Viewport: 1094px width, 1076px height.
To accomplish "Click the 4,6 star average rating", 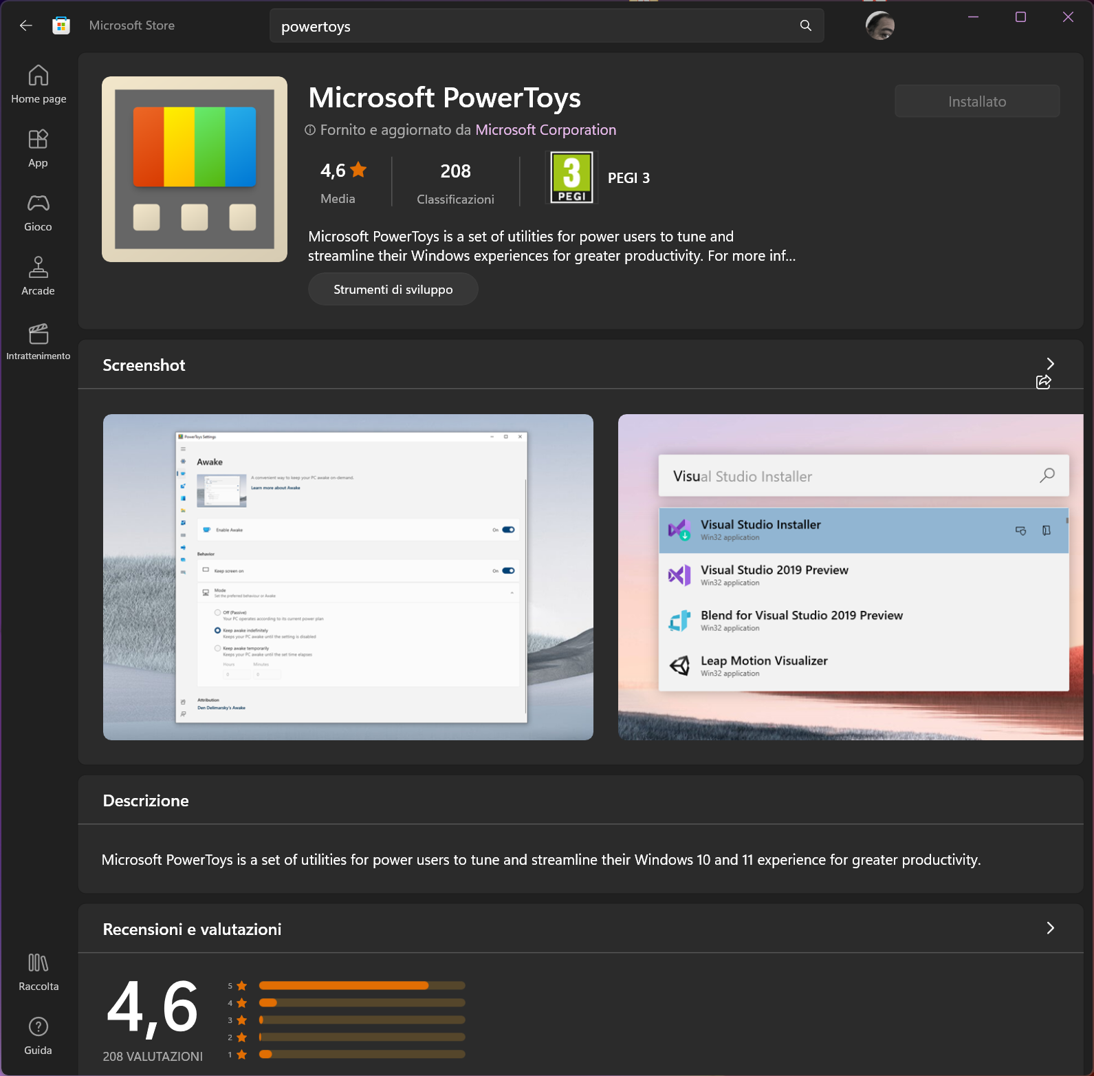I will pos(343,171).
